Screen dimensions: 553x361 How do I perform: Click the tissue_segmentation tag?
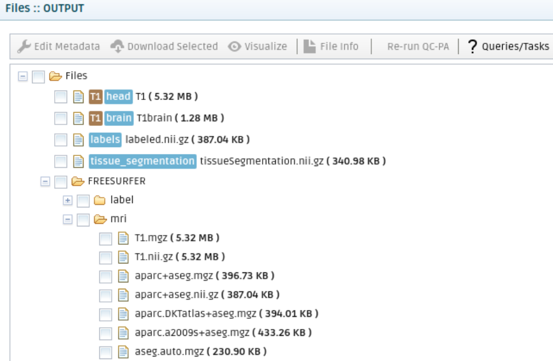pyautogui.click(x=142, y=161)
